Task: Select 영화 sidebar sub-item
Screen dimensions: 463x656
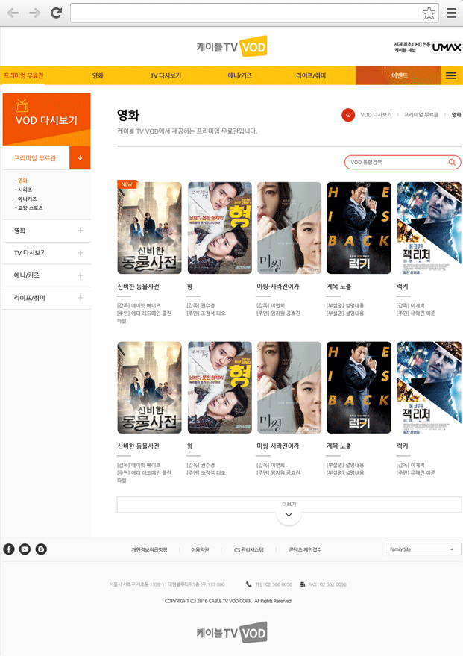Action: click(22, 181)
